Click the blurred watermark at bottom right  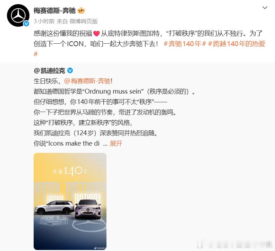coord(235,244)
